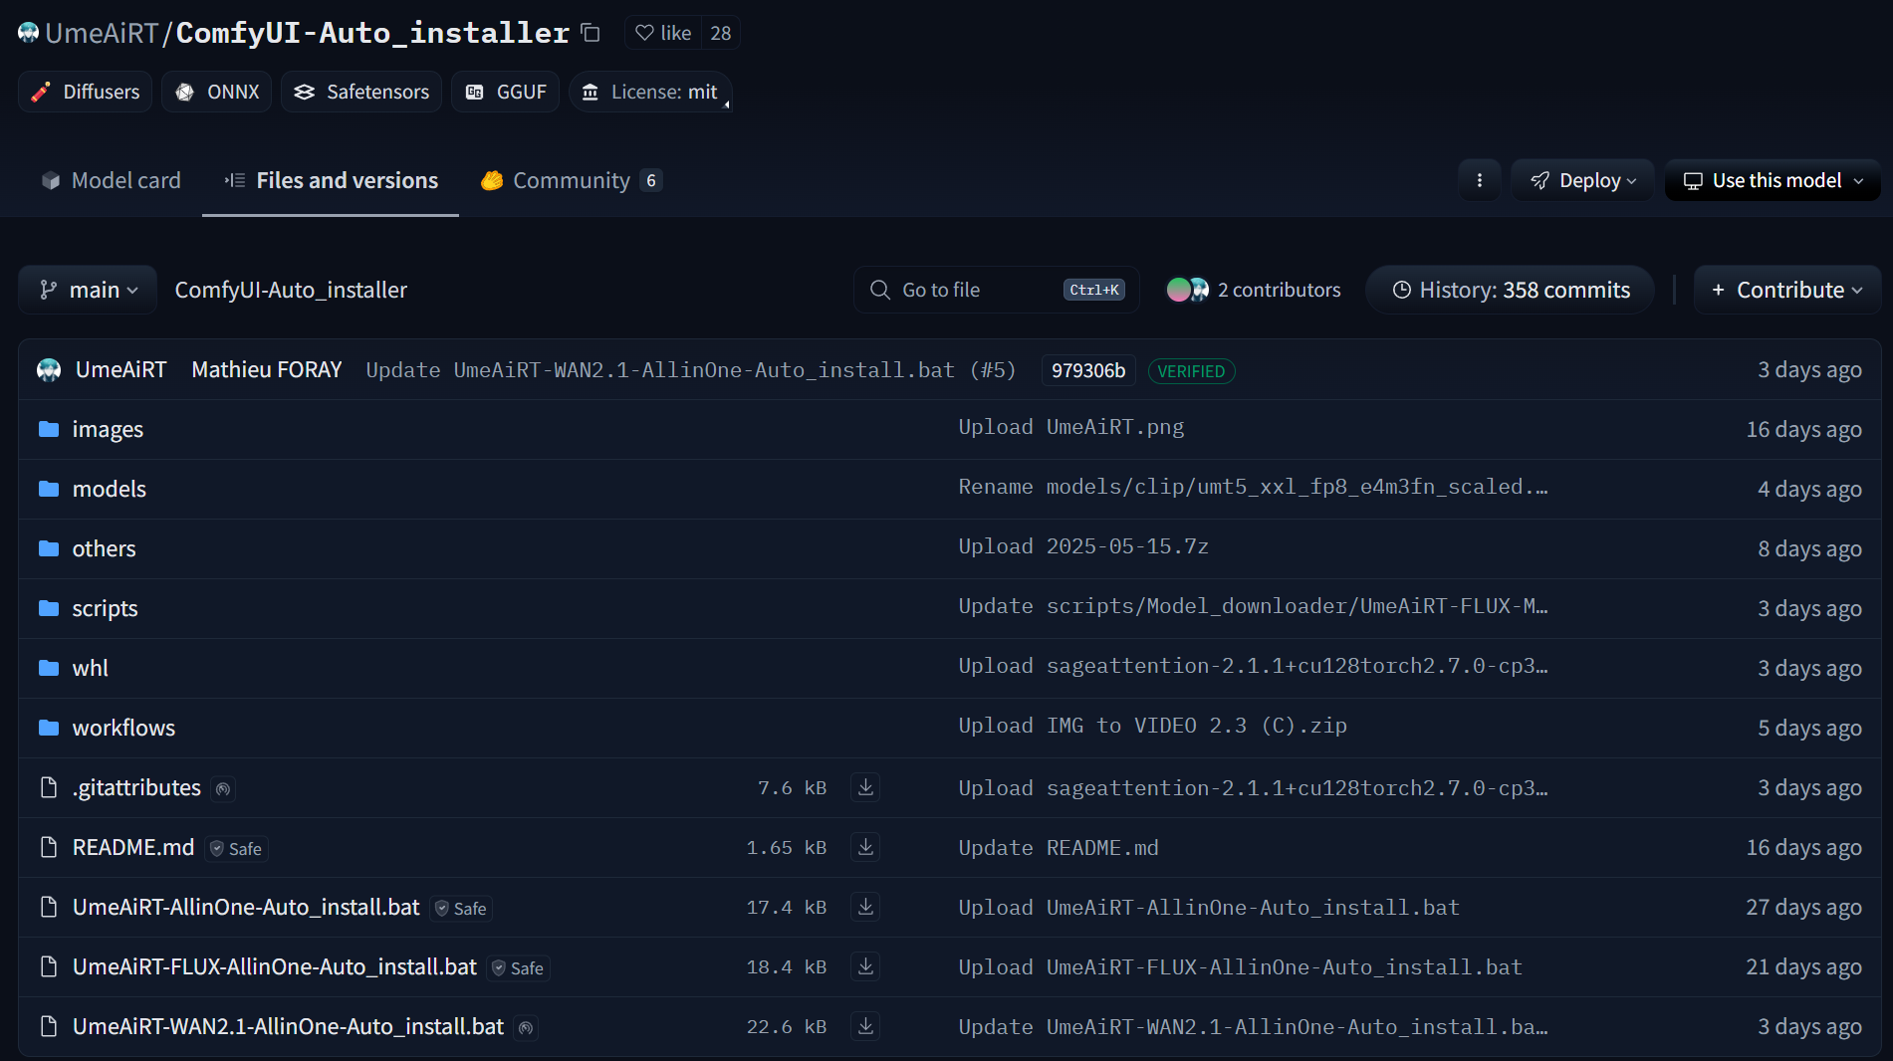Open the scripts folder

tap(106, 608)
